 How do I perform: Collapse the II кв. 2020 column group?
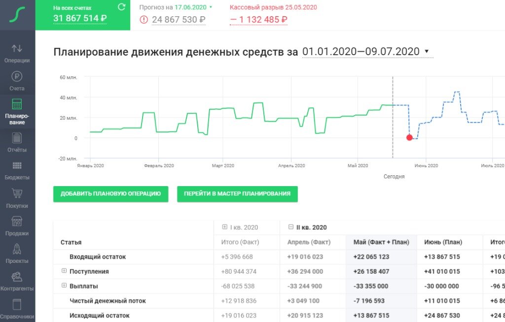coord(291,227)
